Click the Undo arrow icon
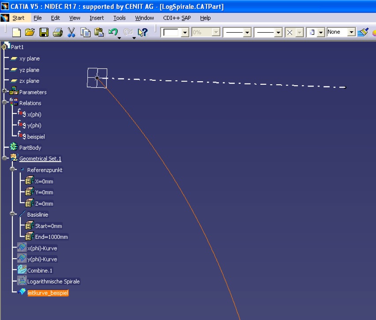The image size is (376, 320). [x=113, y=32]
